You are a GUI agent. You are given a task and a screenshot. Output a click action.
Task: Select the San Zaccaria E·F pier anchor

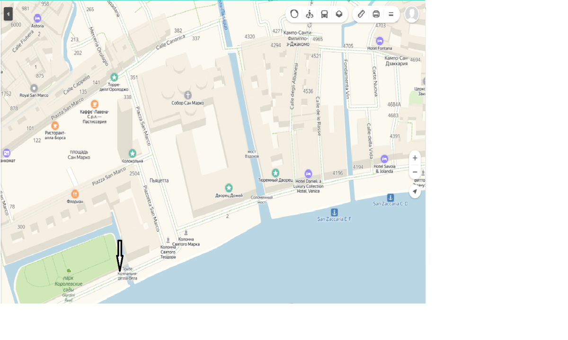tap(334, 212)
